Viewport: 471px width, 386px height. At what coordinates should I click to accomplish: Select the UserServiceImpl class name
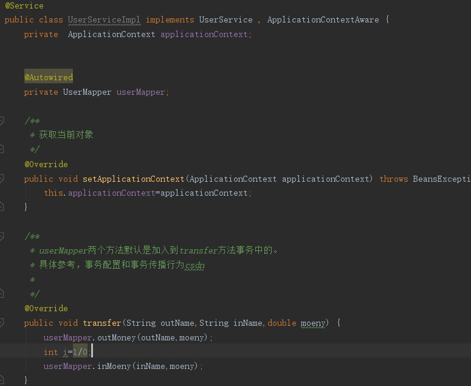(x=104, y=20)
